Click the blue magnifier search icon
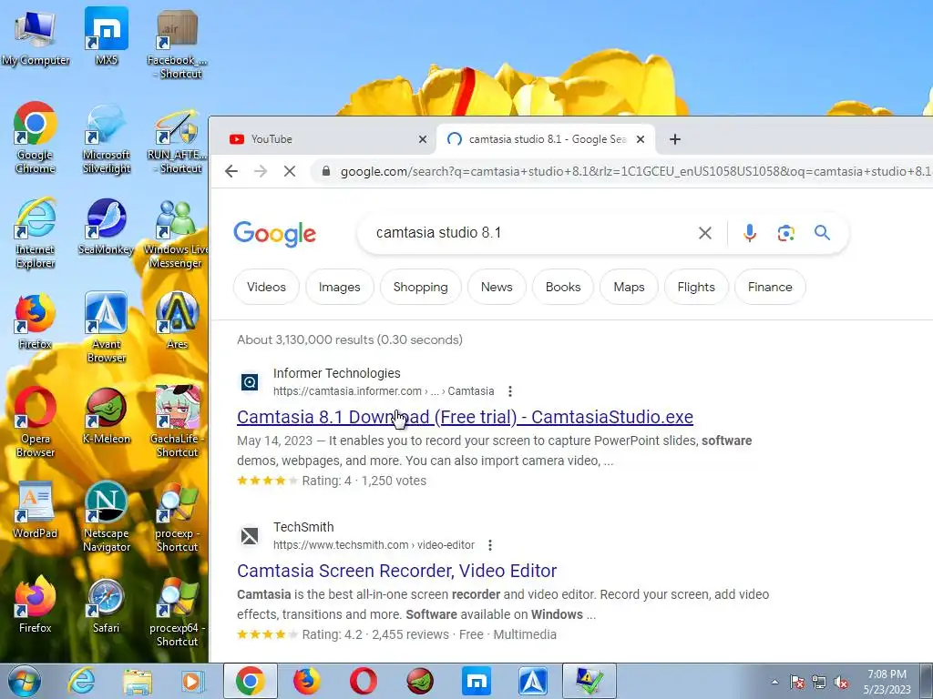Screen dimensions: 933x699 [823, 232]
